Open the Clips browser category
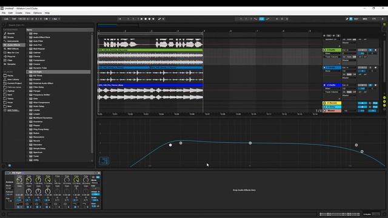 click(x=10, y=61)
